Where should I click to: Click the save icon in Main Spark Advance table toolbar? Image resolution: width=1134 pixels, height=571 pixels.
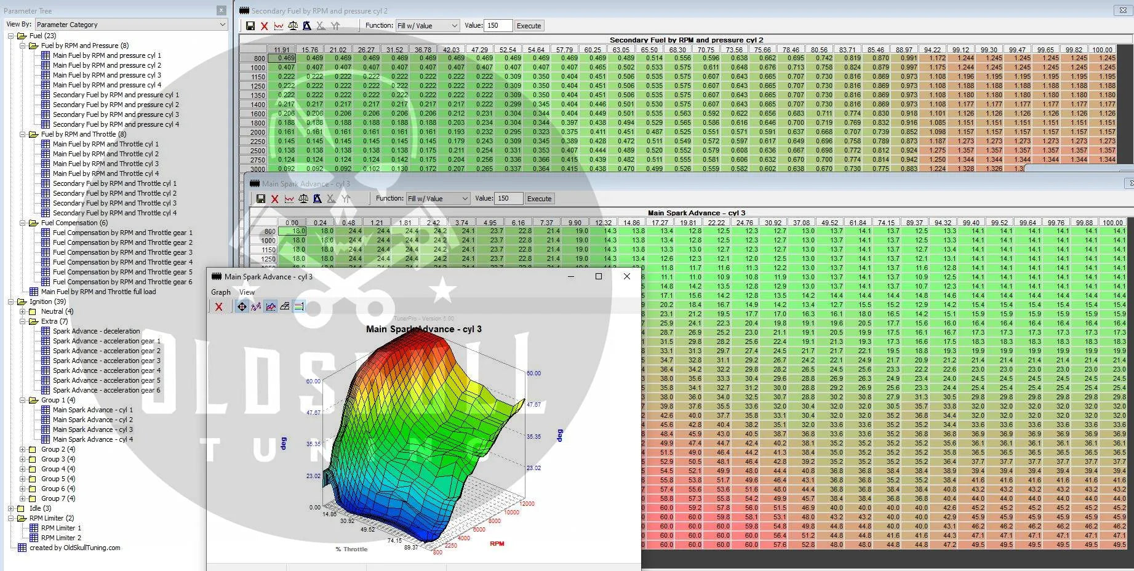261,199
